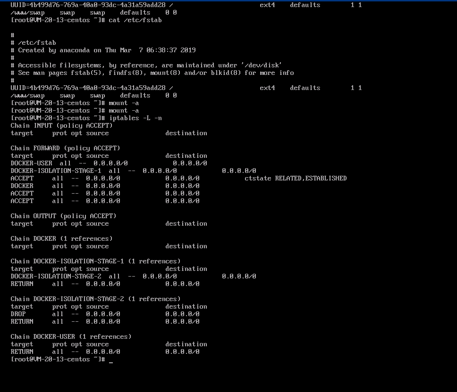This screenshot has height=392, width=457.
Task: Click the "DOCKER-ISOLATION-STAGE-2" target rule row
Action: (x=133, y=277)
